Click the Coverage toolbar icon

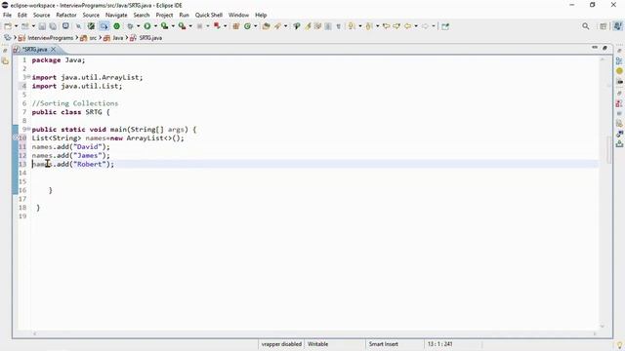click(x=91, y=26)
